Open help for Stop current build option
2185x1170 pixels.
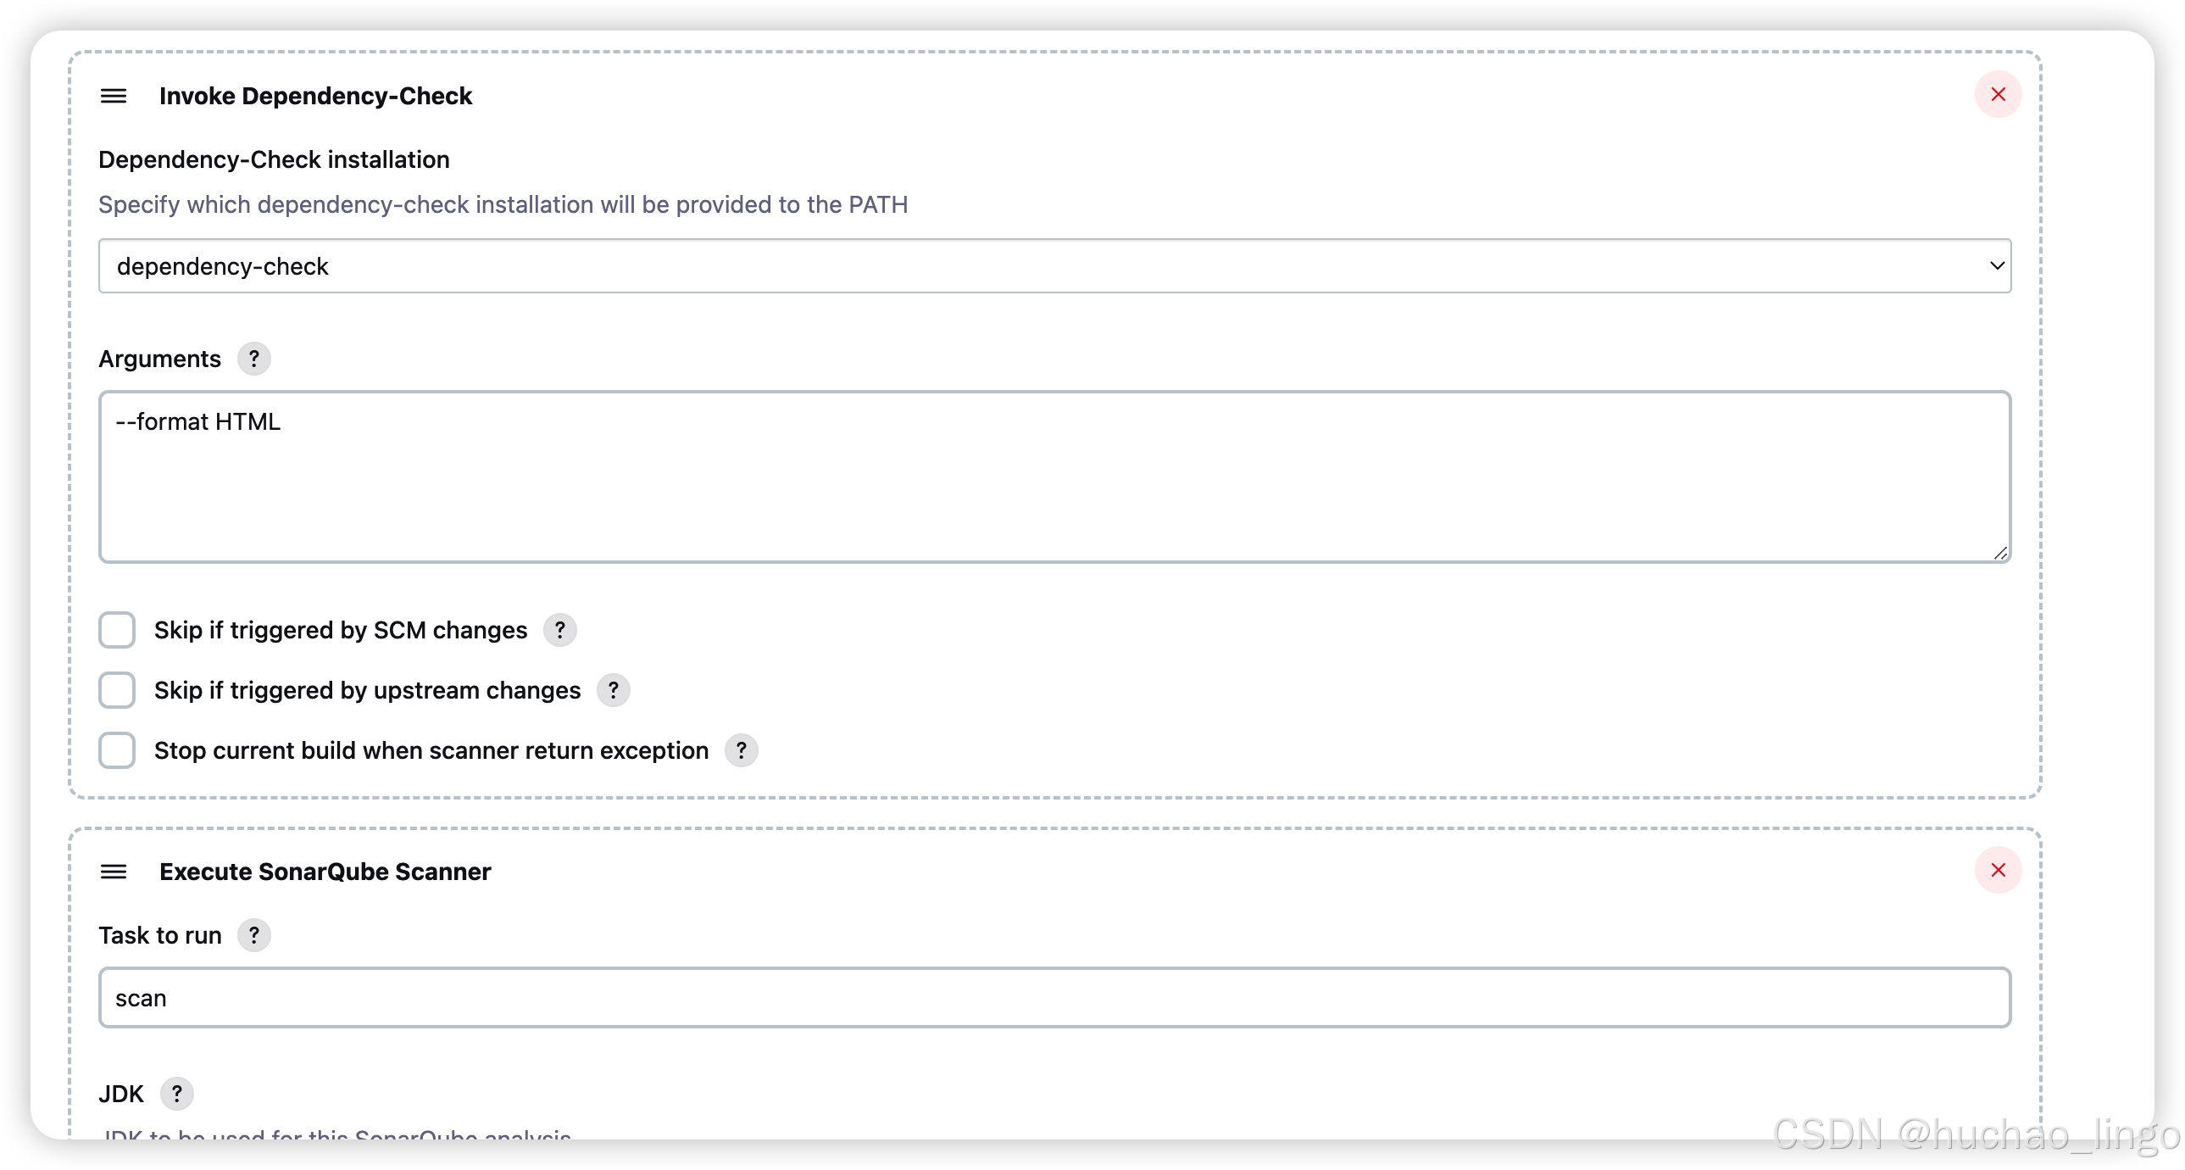pos(742,750)
